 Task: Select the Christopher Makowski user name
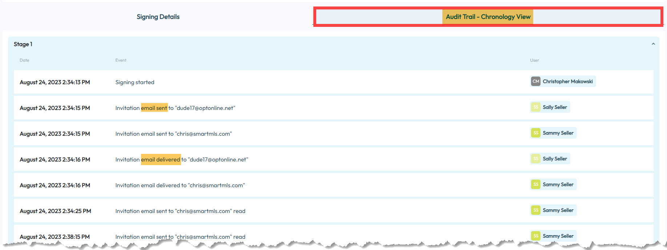pos(568,81)
